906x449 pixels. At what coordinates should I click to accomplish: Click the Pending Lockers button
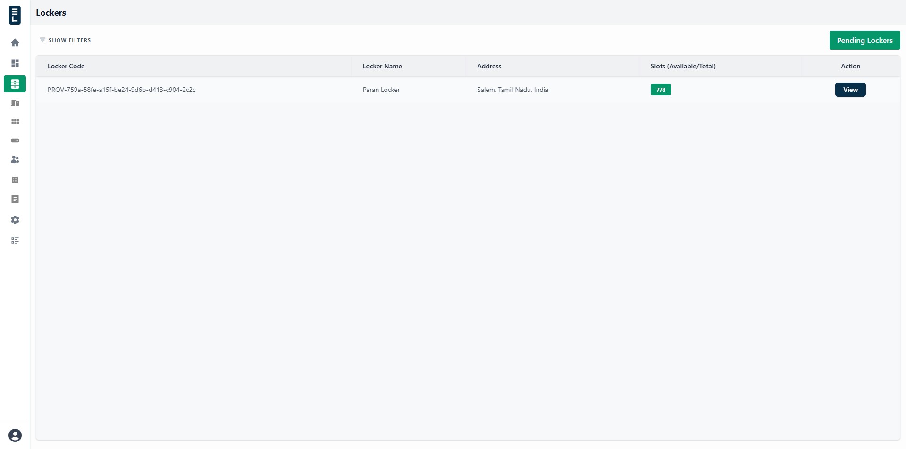pos(864,40)
